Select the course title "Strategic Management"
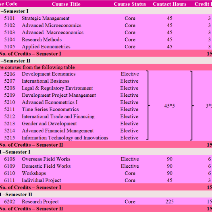 click(x=46, y=18)
